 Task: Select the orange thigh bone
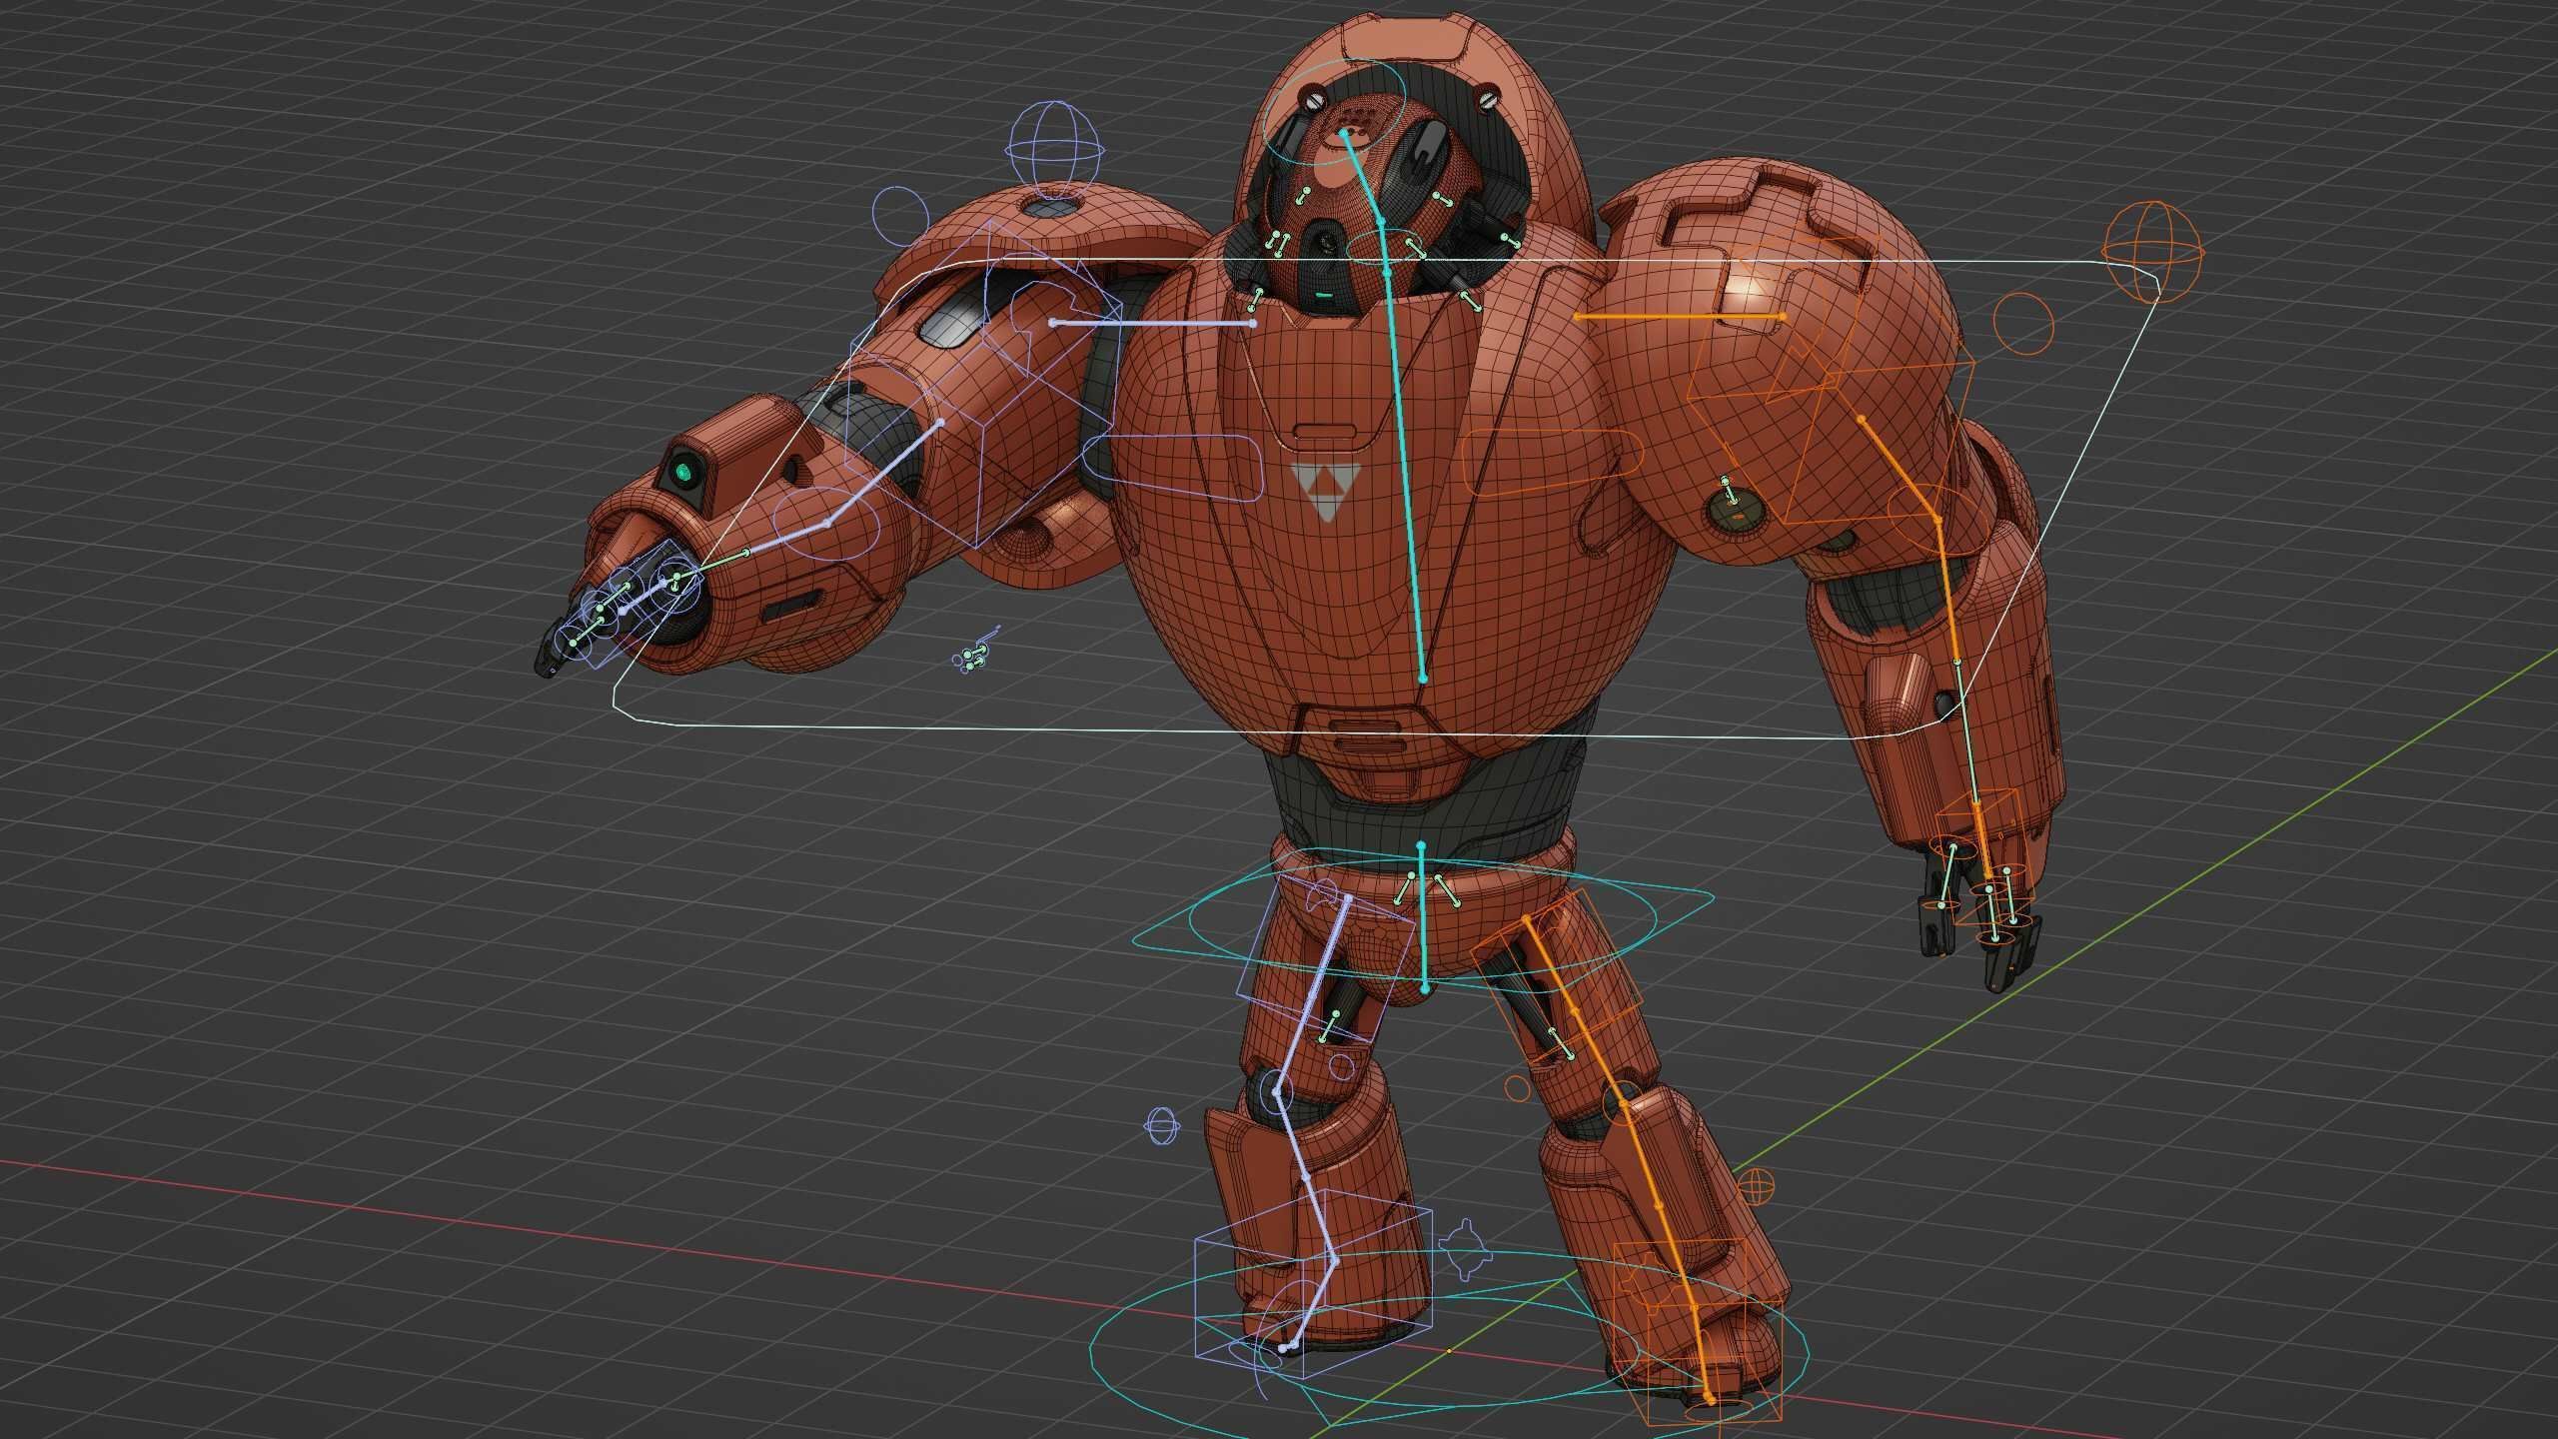(x=1576, y=1013)
